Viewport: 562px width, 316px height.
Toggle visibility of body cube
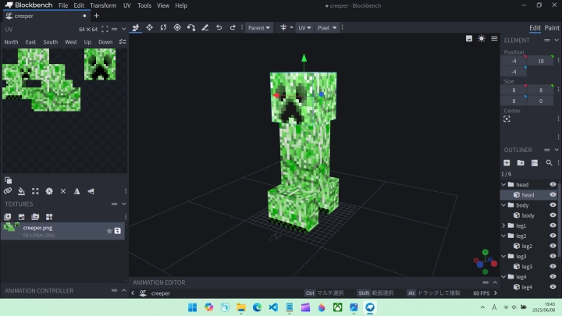pyautogui.click(x=553, y=215)
